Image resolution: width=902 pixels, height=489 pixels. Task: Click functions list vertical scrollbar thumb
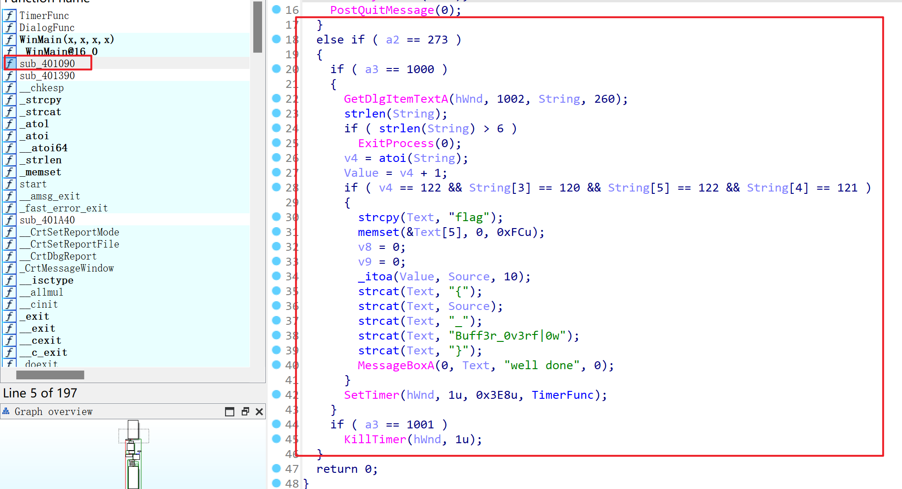(x=258, y=27)
